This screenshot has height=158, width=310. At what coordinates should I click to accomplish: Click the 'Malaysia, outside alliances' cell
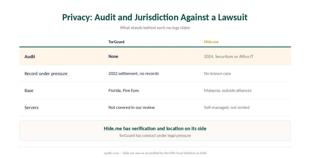(228, 90)
